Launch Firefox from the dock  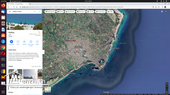tap(3, 5)
